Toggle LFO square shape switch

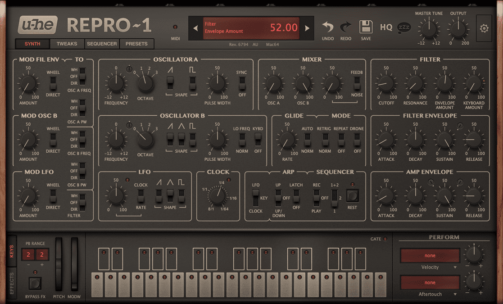[x=181, y=195]
